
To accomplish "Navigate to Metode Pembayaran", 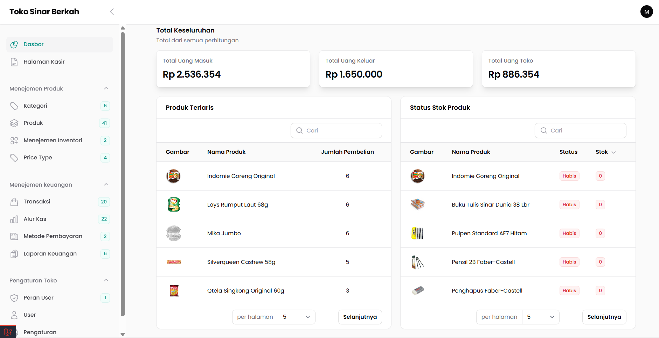I will click(x=60, y=236).
